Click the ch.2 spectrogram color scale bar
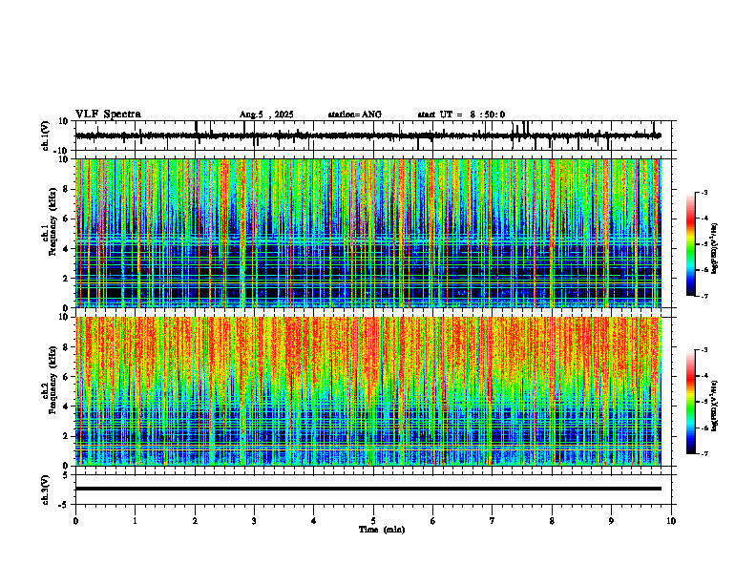 point(690,402)
